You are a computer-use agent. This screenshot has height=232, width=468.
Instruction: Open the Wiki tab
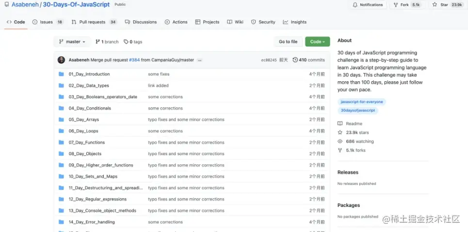click(x=235, y=22)
